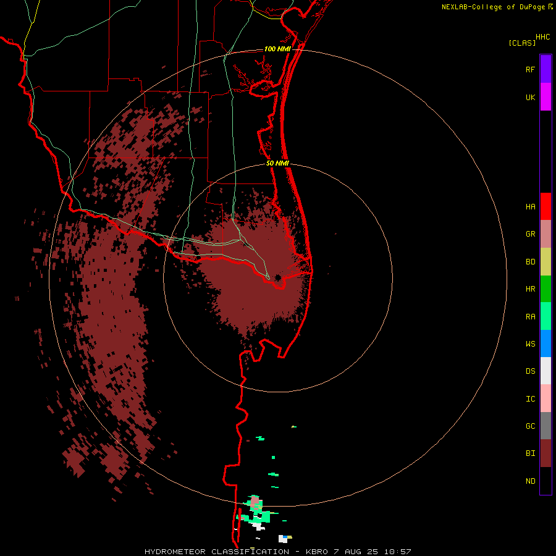Click the IC pink legend swatch
556x556 pixels.
pyautogui.click(x=545, y=398)
